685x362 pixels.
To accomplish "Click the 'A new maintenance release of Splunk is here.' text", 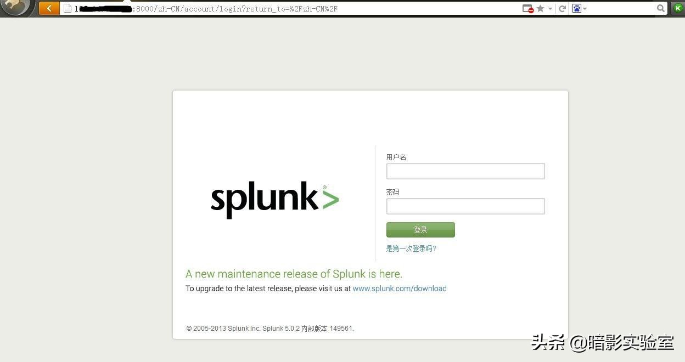I will coord(294,274).
